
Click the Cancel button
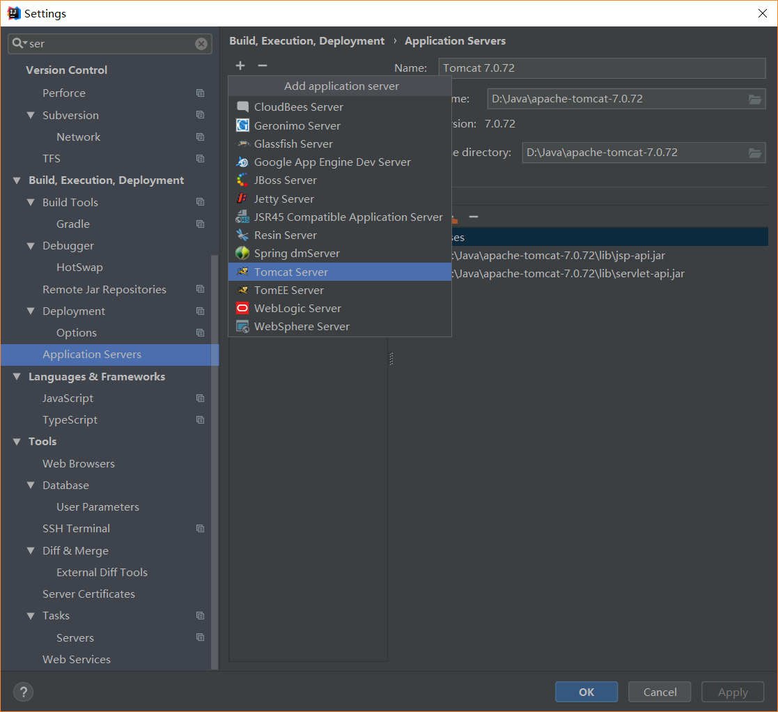tap(660, 692)
